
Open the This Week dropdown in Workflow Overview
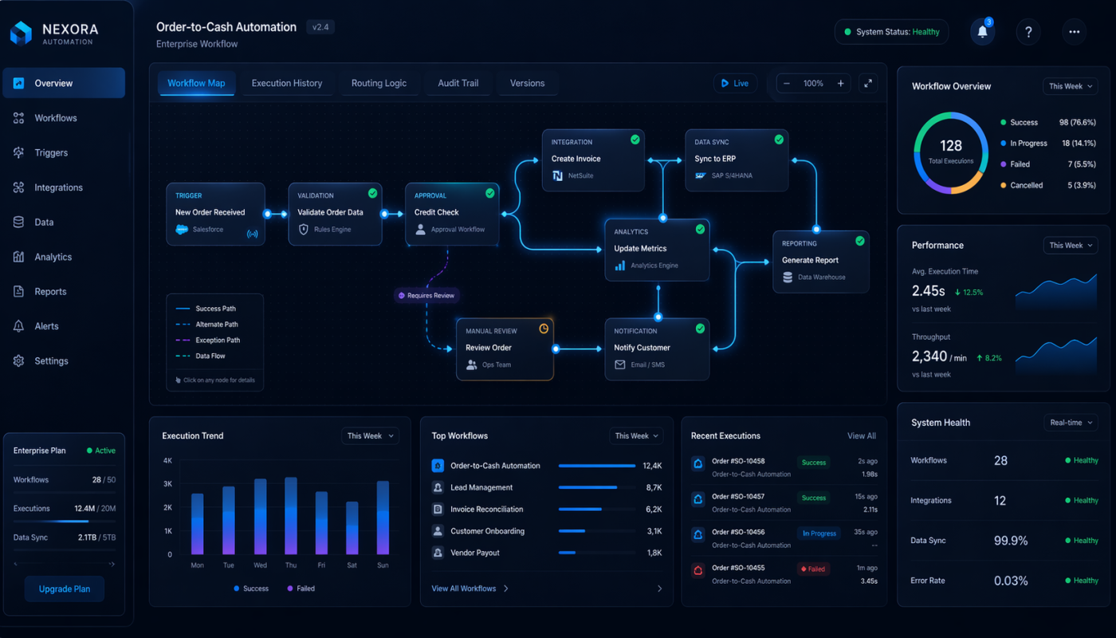(x=1070, y=86)
